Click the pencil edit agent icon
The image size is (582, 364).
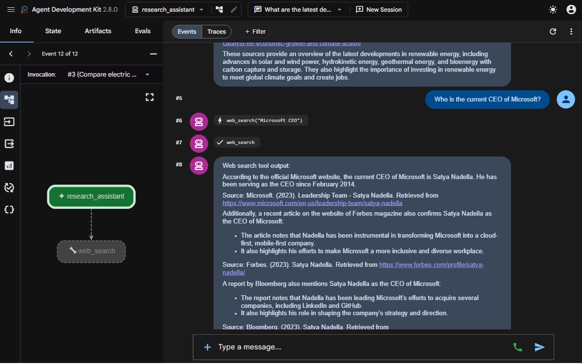tap(234, 10)
